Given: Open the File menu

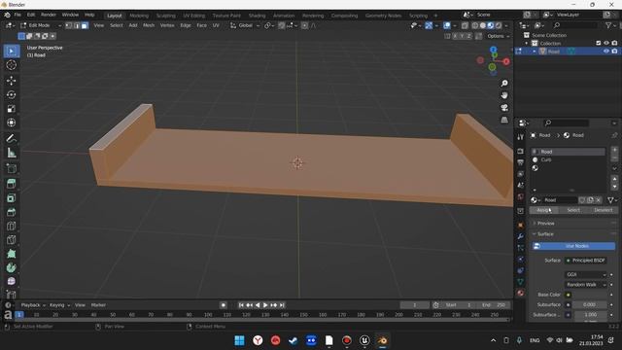Looking at the screenshot, I should click(x=17, y=15).
